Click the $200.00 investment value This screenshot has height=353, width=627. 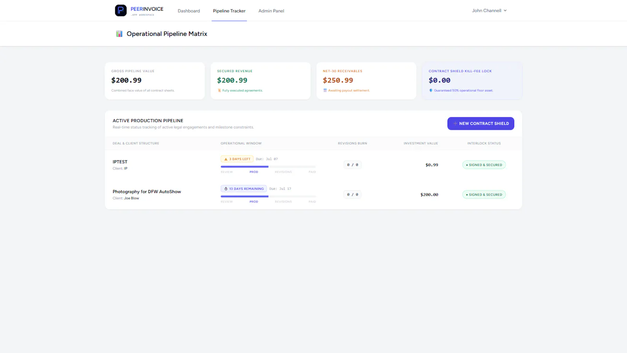[429, 195]
